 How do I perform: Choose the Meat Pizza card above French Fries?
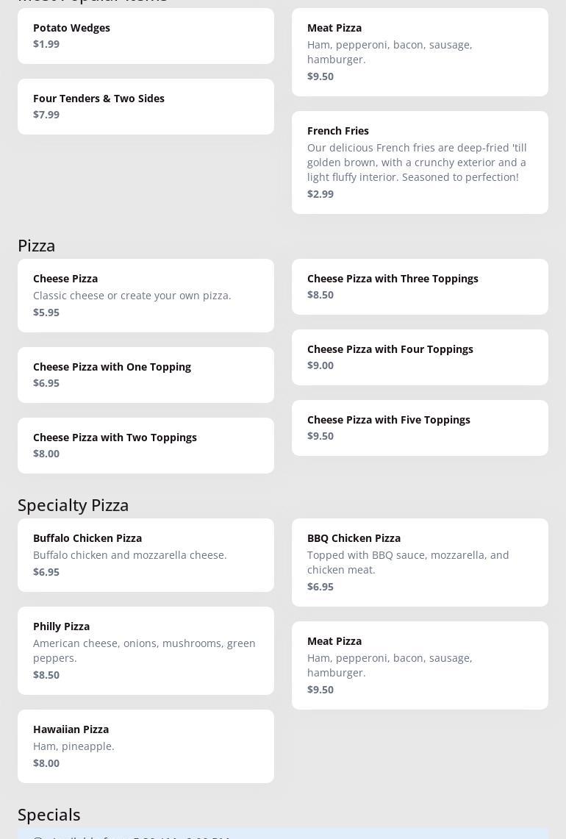(420, 52)
